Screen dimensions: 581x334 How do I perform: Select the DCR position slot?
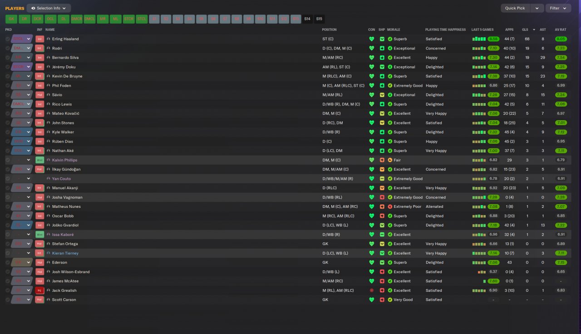(x=38, y=19)
